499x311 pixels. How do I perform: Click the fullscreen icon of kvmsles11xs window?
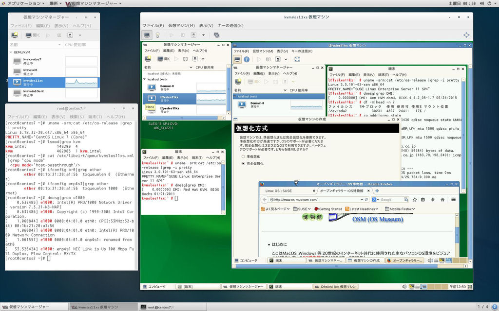click(466, 35)
